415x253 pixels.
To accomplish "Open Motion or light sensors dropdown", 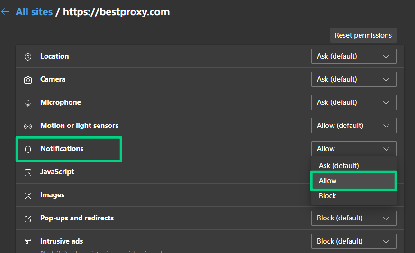I will tap(353, 126).
